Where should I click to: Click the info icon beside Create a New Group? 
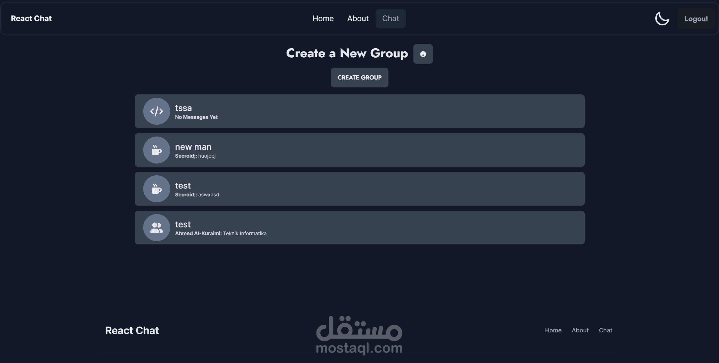423,54
